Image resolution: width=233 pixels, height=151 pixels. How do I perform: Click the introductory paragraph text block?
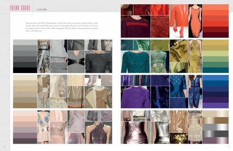(62, 27)
